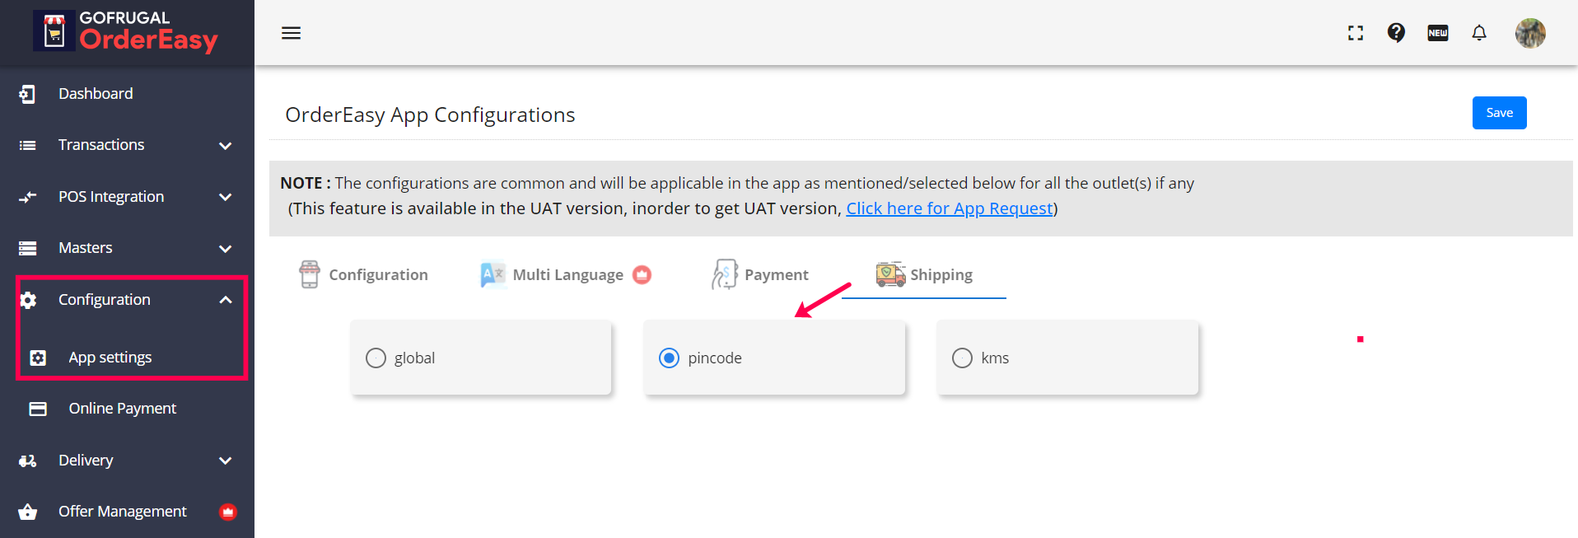Image resolution: width=1578 pixels, height=538 pixels.
Task: Click the hamburger menu icon
Action: 291,33
